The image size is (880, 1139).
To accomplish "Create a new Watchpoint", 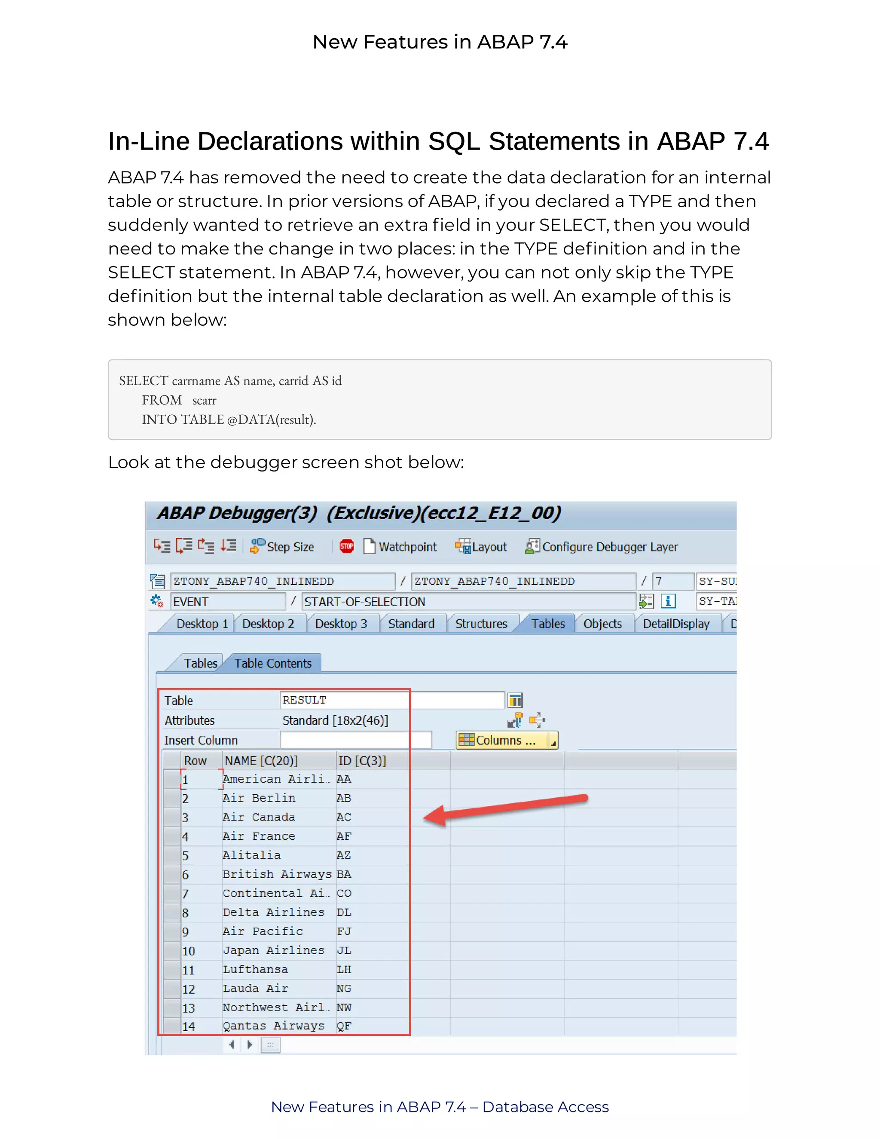I will point(400,547).
